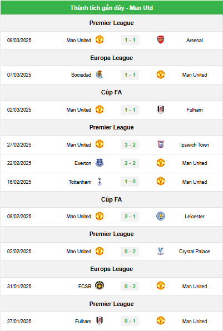Click the first Europa League section heading
Screen dimensions: 223x331
(x=112, y=58)
